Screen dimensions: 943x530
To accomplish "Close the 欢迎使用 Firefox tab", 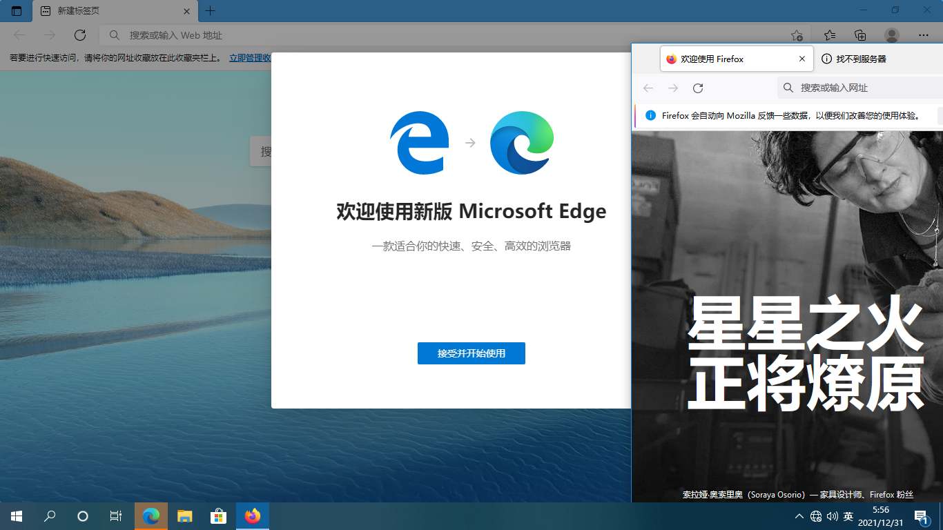I will (x=802, y=59).
